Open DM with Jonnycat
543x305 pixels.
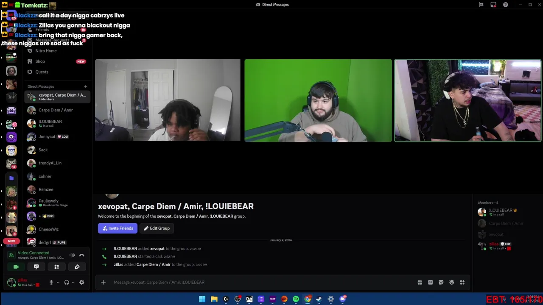[57, 137]
